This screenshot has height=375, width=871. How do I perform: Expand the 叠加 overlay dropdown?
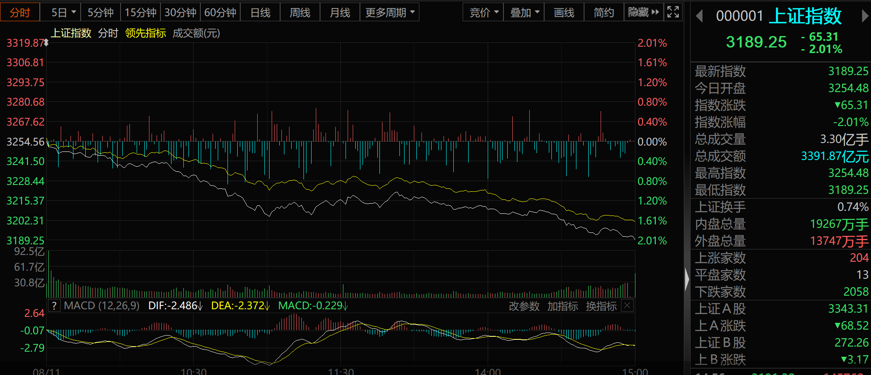click(524, 13)
